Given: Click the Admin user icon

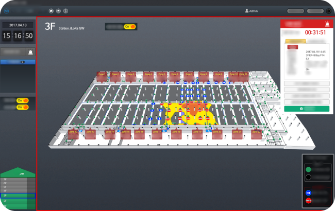Looking at the screenshot, I should (x=247, y=11).
